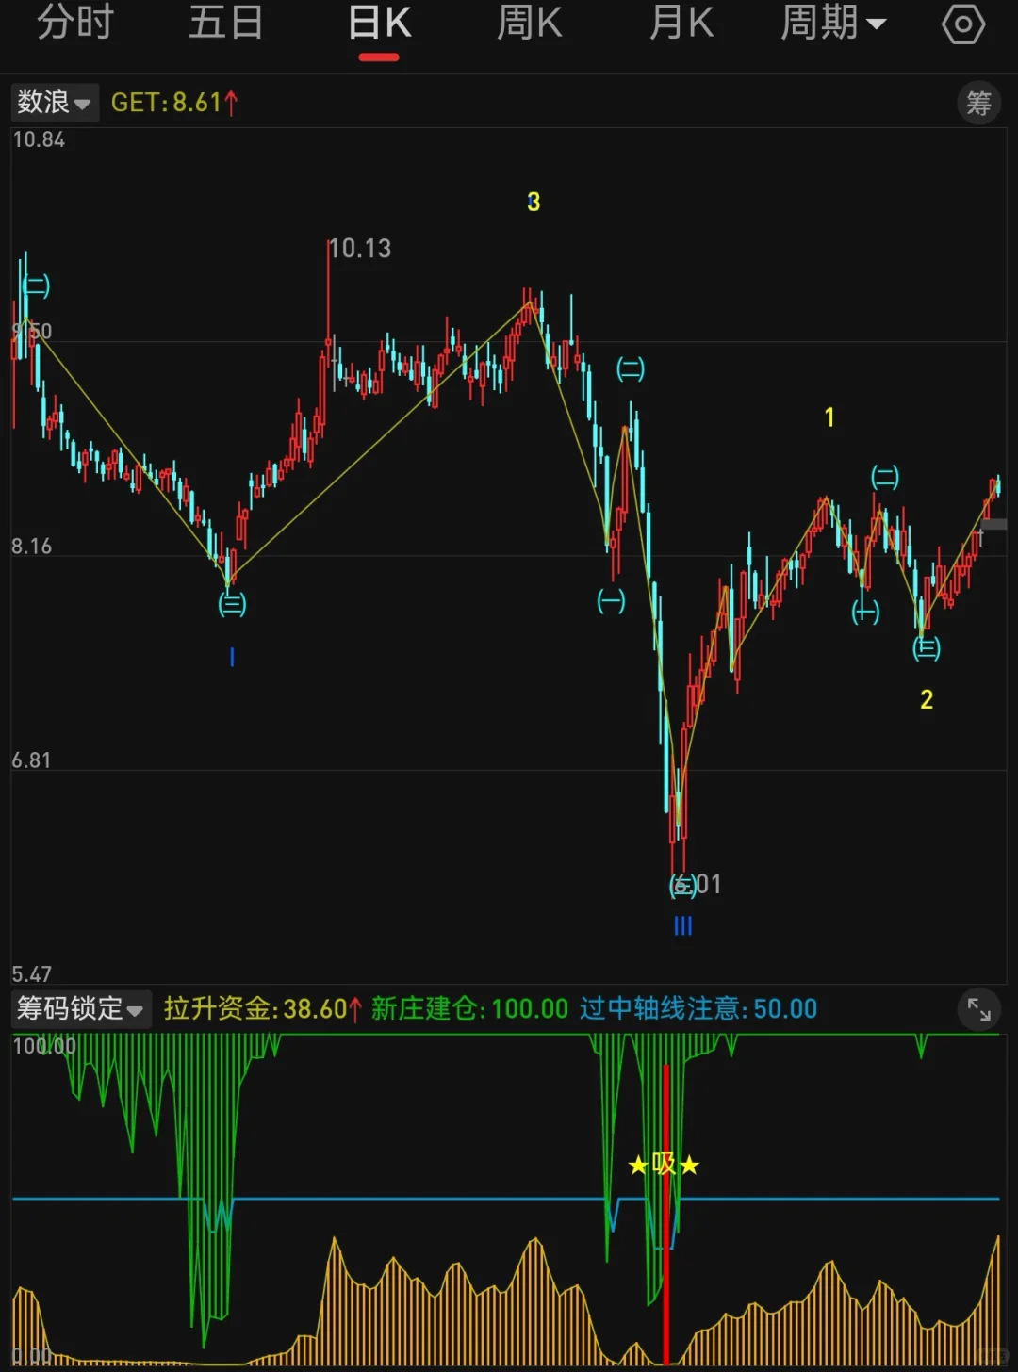1018x1372 pixels.
Task: Open the hexagon settings icon top right
Action: point(962,24)
